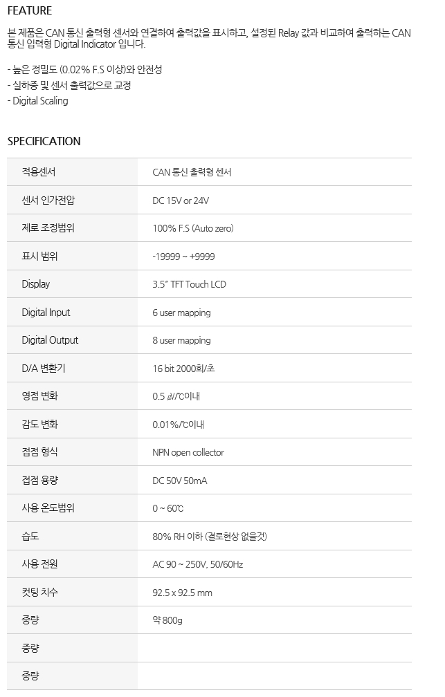Click the 3.5" TFT Touch LCD value
Image resolution: width=445 pixels, height=697 pixels.
click(x=189, y=284)
